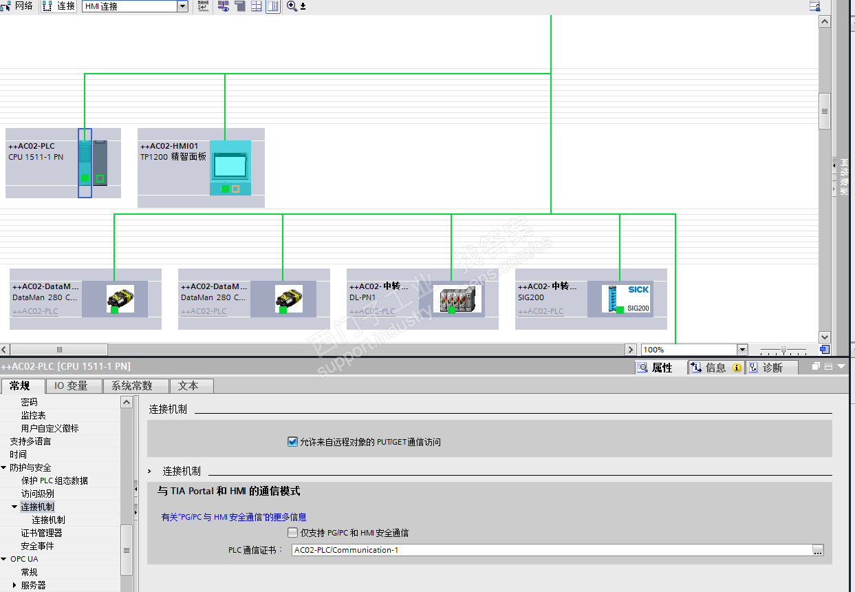
Task: Open the HMI 连接 connection type dropdown
Action: tap(183, 6)
